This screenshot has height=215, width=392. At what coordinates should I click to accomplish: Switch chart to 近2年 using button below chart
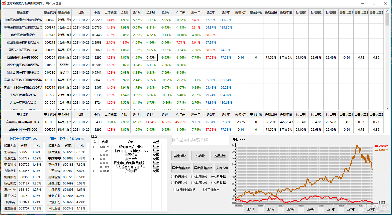351,209
